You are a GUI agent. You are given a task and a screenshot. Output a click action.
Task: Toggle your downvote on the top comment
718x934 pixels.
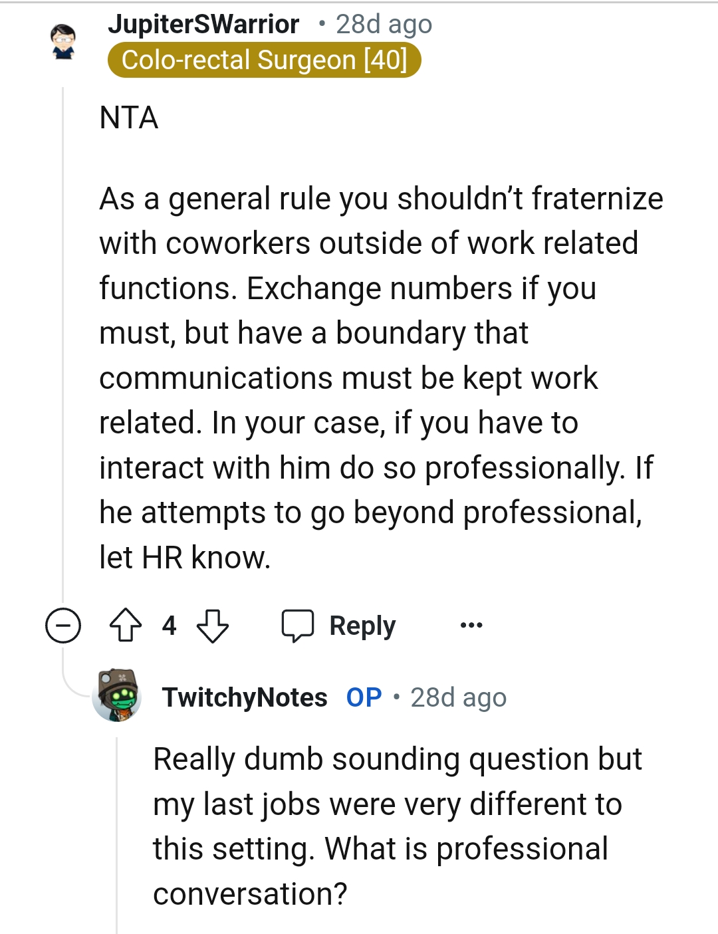[213, 625]
